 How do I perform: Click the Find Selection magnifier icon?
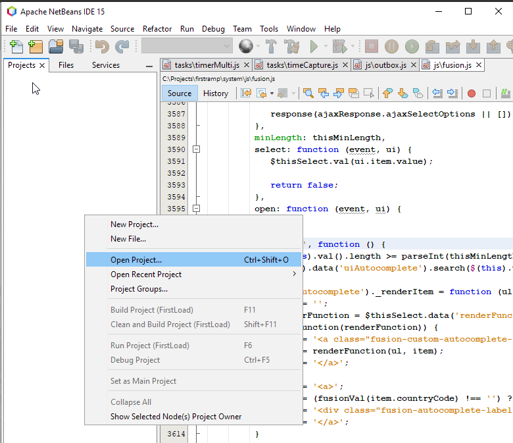[x=308, y=93]
